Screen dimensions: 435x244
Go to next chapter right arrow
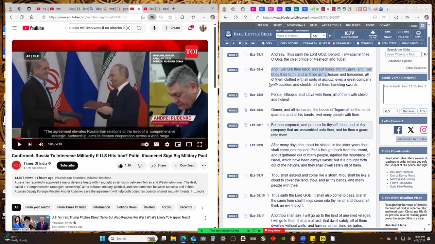click(246, 43)
